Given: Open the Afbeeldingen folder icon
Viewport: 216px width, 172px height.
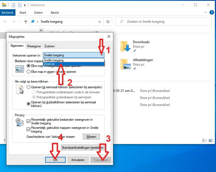Looking at the screenshot, I should (125, 64).
